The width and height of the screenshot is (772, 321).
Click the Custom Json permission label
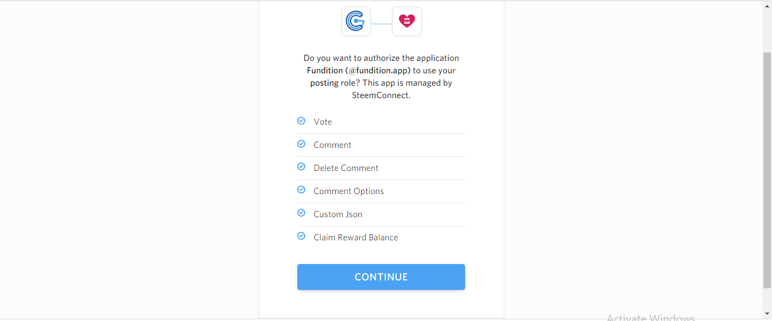pyautogui.click(x=338, y=214)
